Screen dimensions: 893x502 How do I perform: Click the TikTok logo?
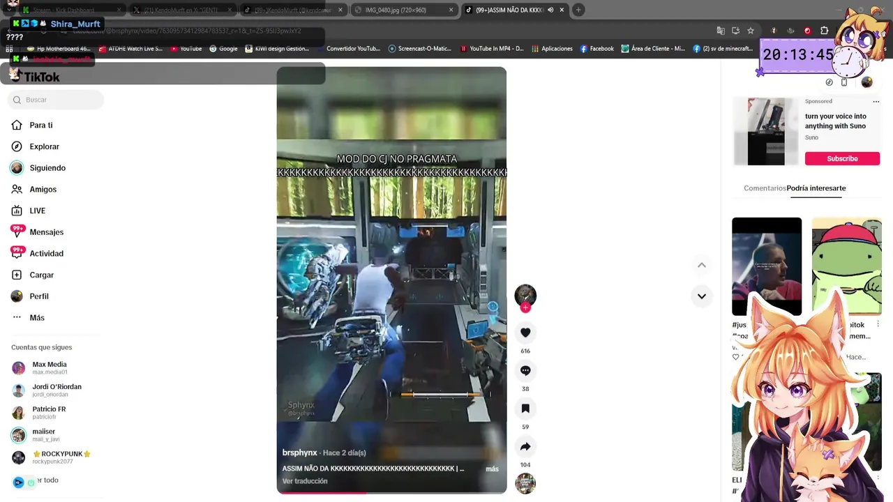click(x=35, y=76)
